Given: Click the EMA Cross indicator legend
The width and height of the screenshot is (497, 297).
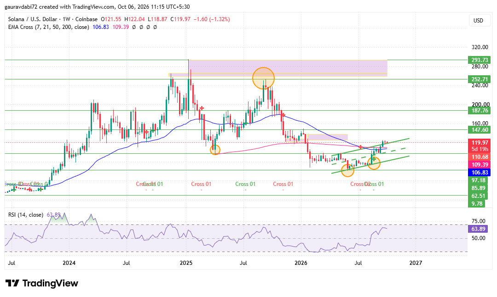Looking at the screenshot, I should pos(48,27).
